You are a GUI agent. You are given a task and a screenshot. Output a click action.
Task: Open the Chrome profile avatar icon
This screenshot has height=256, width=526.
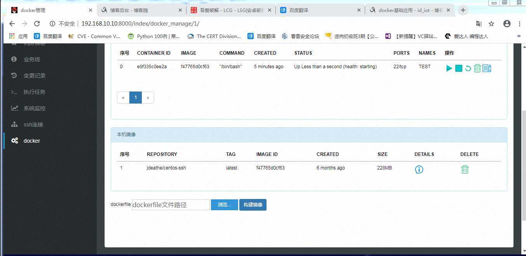click(507, 24)
